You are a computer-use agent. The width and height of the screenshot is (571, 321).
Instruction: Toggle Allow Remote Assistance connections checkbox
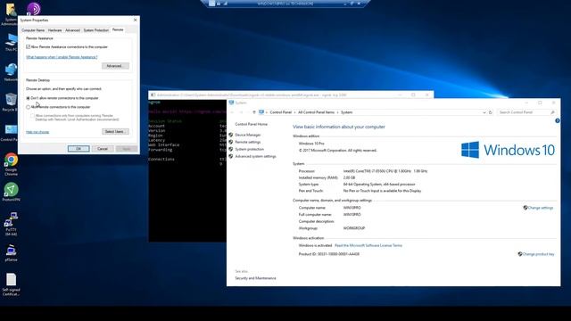pyautogui.click(x=28, y=47)
